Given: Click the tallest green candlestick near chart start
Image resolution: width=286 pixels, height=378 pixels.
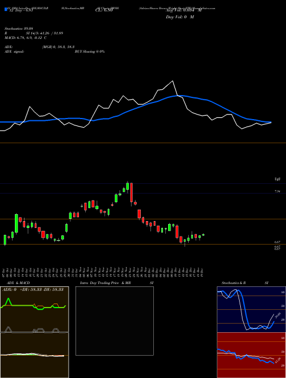Looking at the screenshot, I should click(x=17, y=223).
